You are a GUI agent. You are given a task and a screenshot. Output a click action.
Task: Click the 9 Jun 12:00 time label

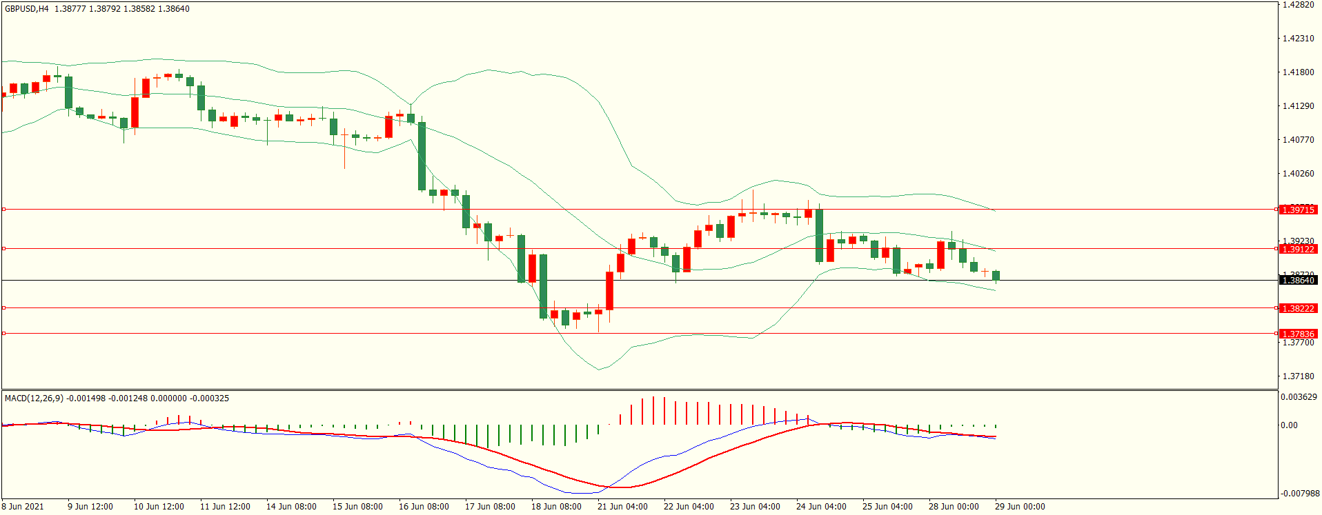[90, 507]
